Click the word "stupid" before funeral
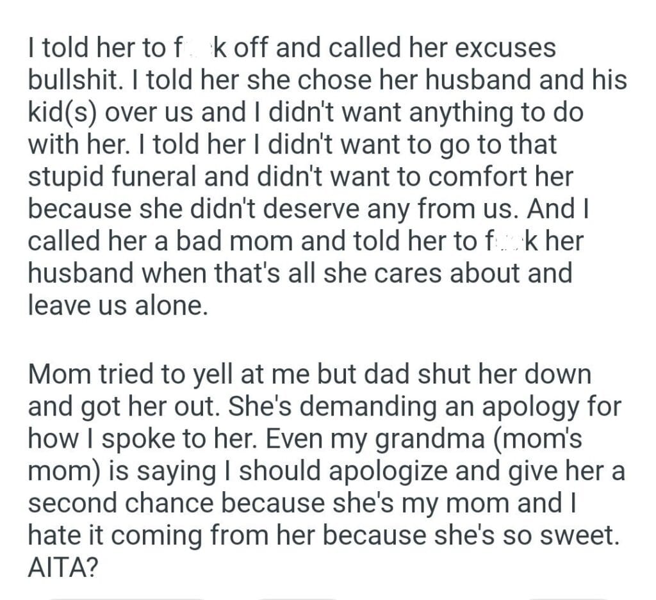656x600 pixels. point(66,177)
